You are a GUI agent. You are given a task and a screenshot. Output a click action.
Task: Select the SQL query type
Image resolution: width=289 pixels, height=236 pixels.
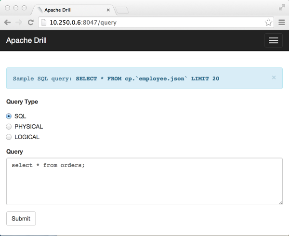tap(9, 116)
